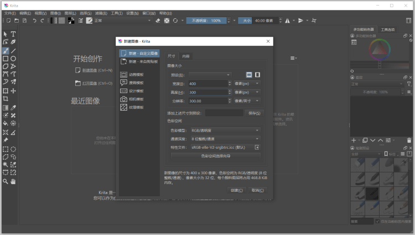Click the toolbar 不透明度 100% slider
Image resolution: width=415 pixels, height=235 pixels.
tap(206, 20)
